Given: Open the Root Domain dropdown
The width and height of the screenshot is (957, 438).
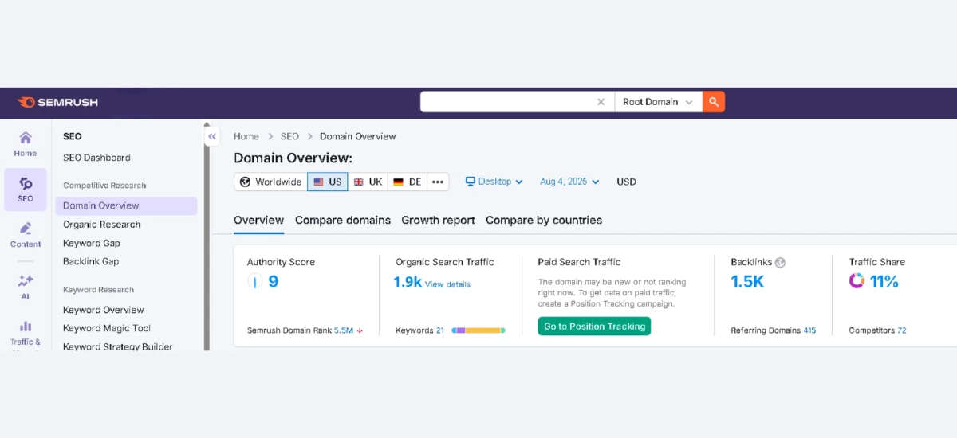Looking at the screenshot, I should coord(657,102).
